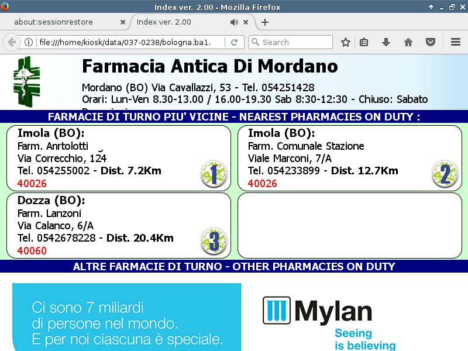Open the site information icon
The width and height of the screenshot is (468, 351).
tap(28, 42)
